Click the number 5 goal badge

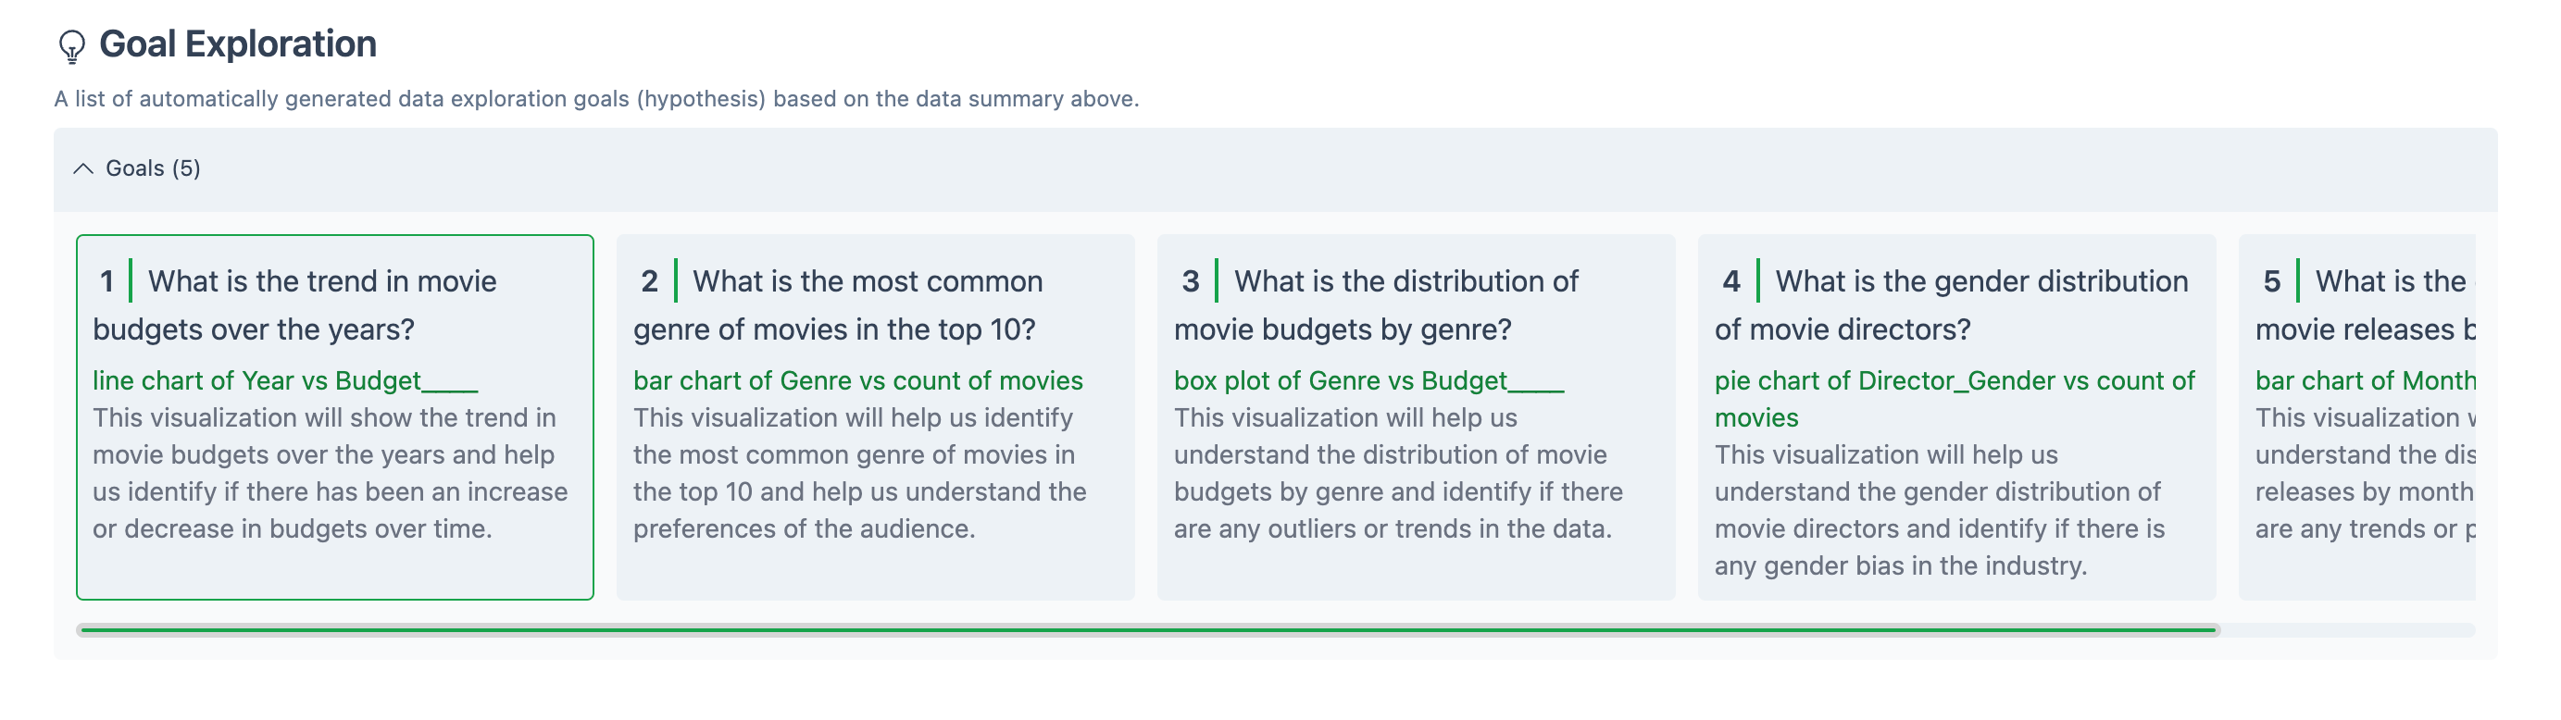(2272, 282)
